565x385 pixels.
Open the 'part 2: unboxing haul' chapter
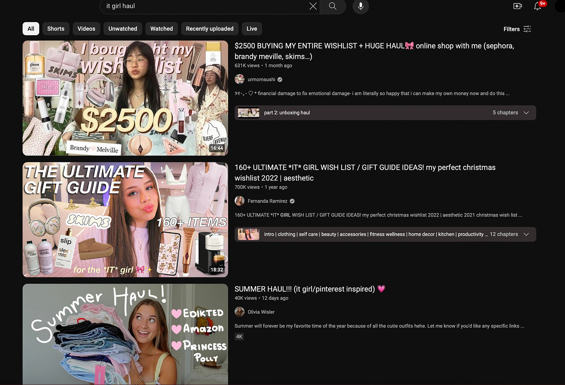[x=287, y=113]
